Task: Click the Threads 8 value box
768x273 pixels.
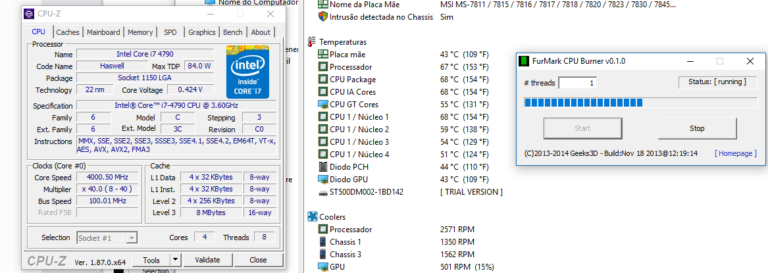Action: (x=264, y=237)
